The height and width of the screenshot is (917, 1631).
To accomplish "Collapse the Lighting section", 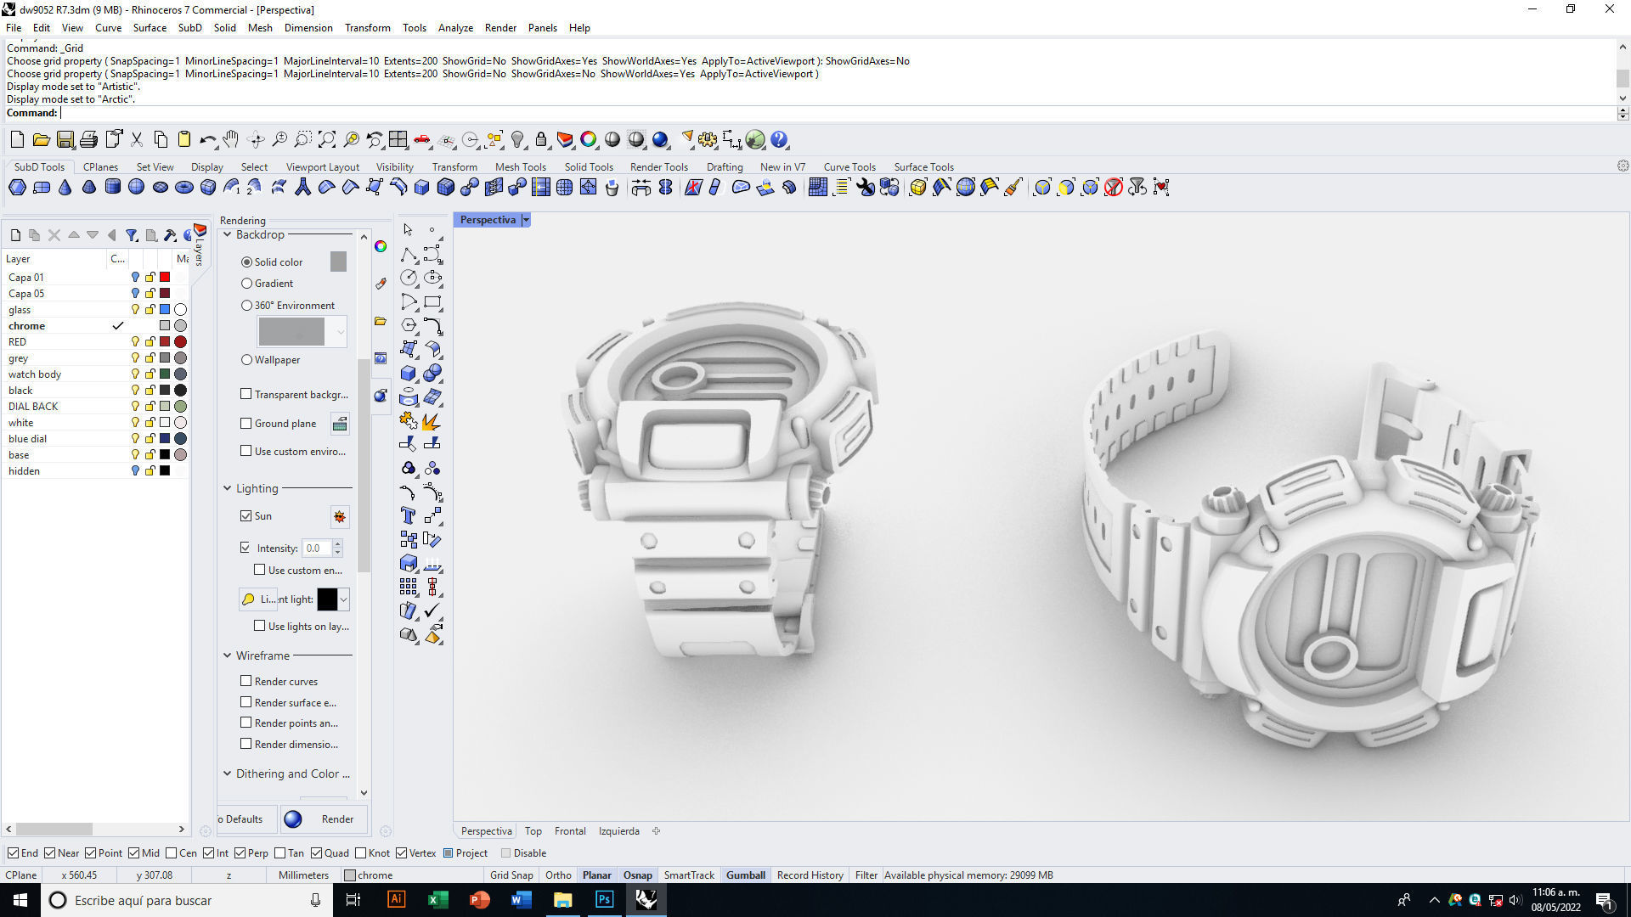I will [x=228, y=488].
